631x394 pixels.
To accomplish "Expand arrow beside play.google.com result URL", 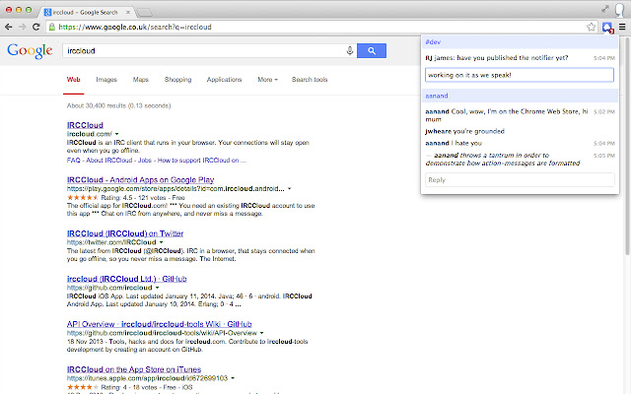I will point(289,189).
